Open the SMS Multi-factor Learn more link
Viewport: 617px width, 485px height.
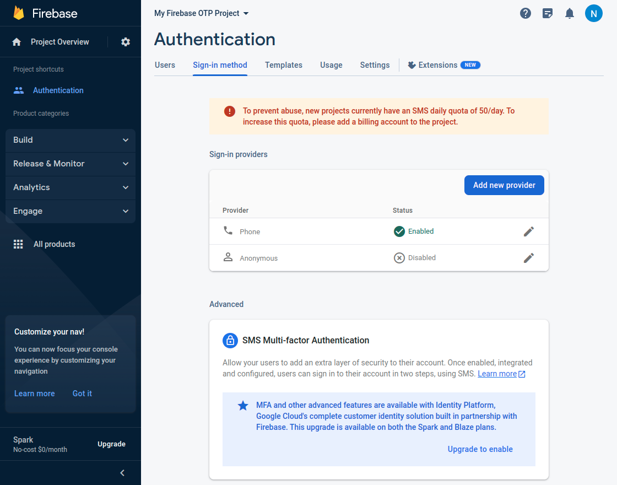pos(497,373)
